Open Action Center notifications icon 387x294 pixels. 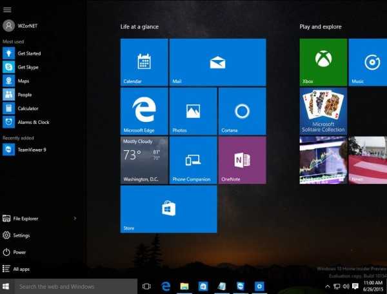pyautogui.click(x=355, y=286)
